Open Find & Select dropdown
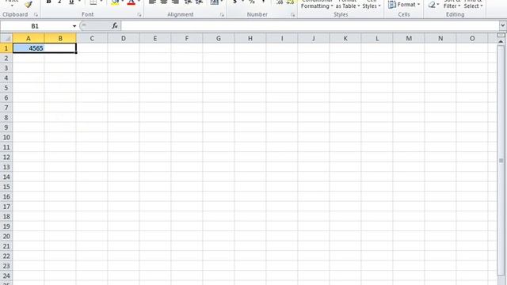The height and width of the screenshot is (285, 507). point(473,4)
